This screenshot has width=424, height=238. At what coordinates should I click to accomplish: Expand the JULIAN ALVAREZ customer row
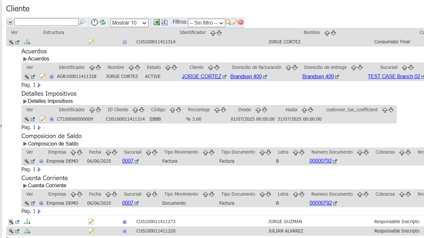tap(124, 231)
